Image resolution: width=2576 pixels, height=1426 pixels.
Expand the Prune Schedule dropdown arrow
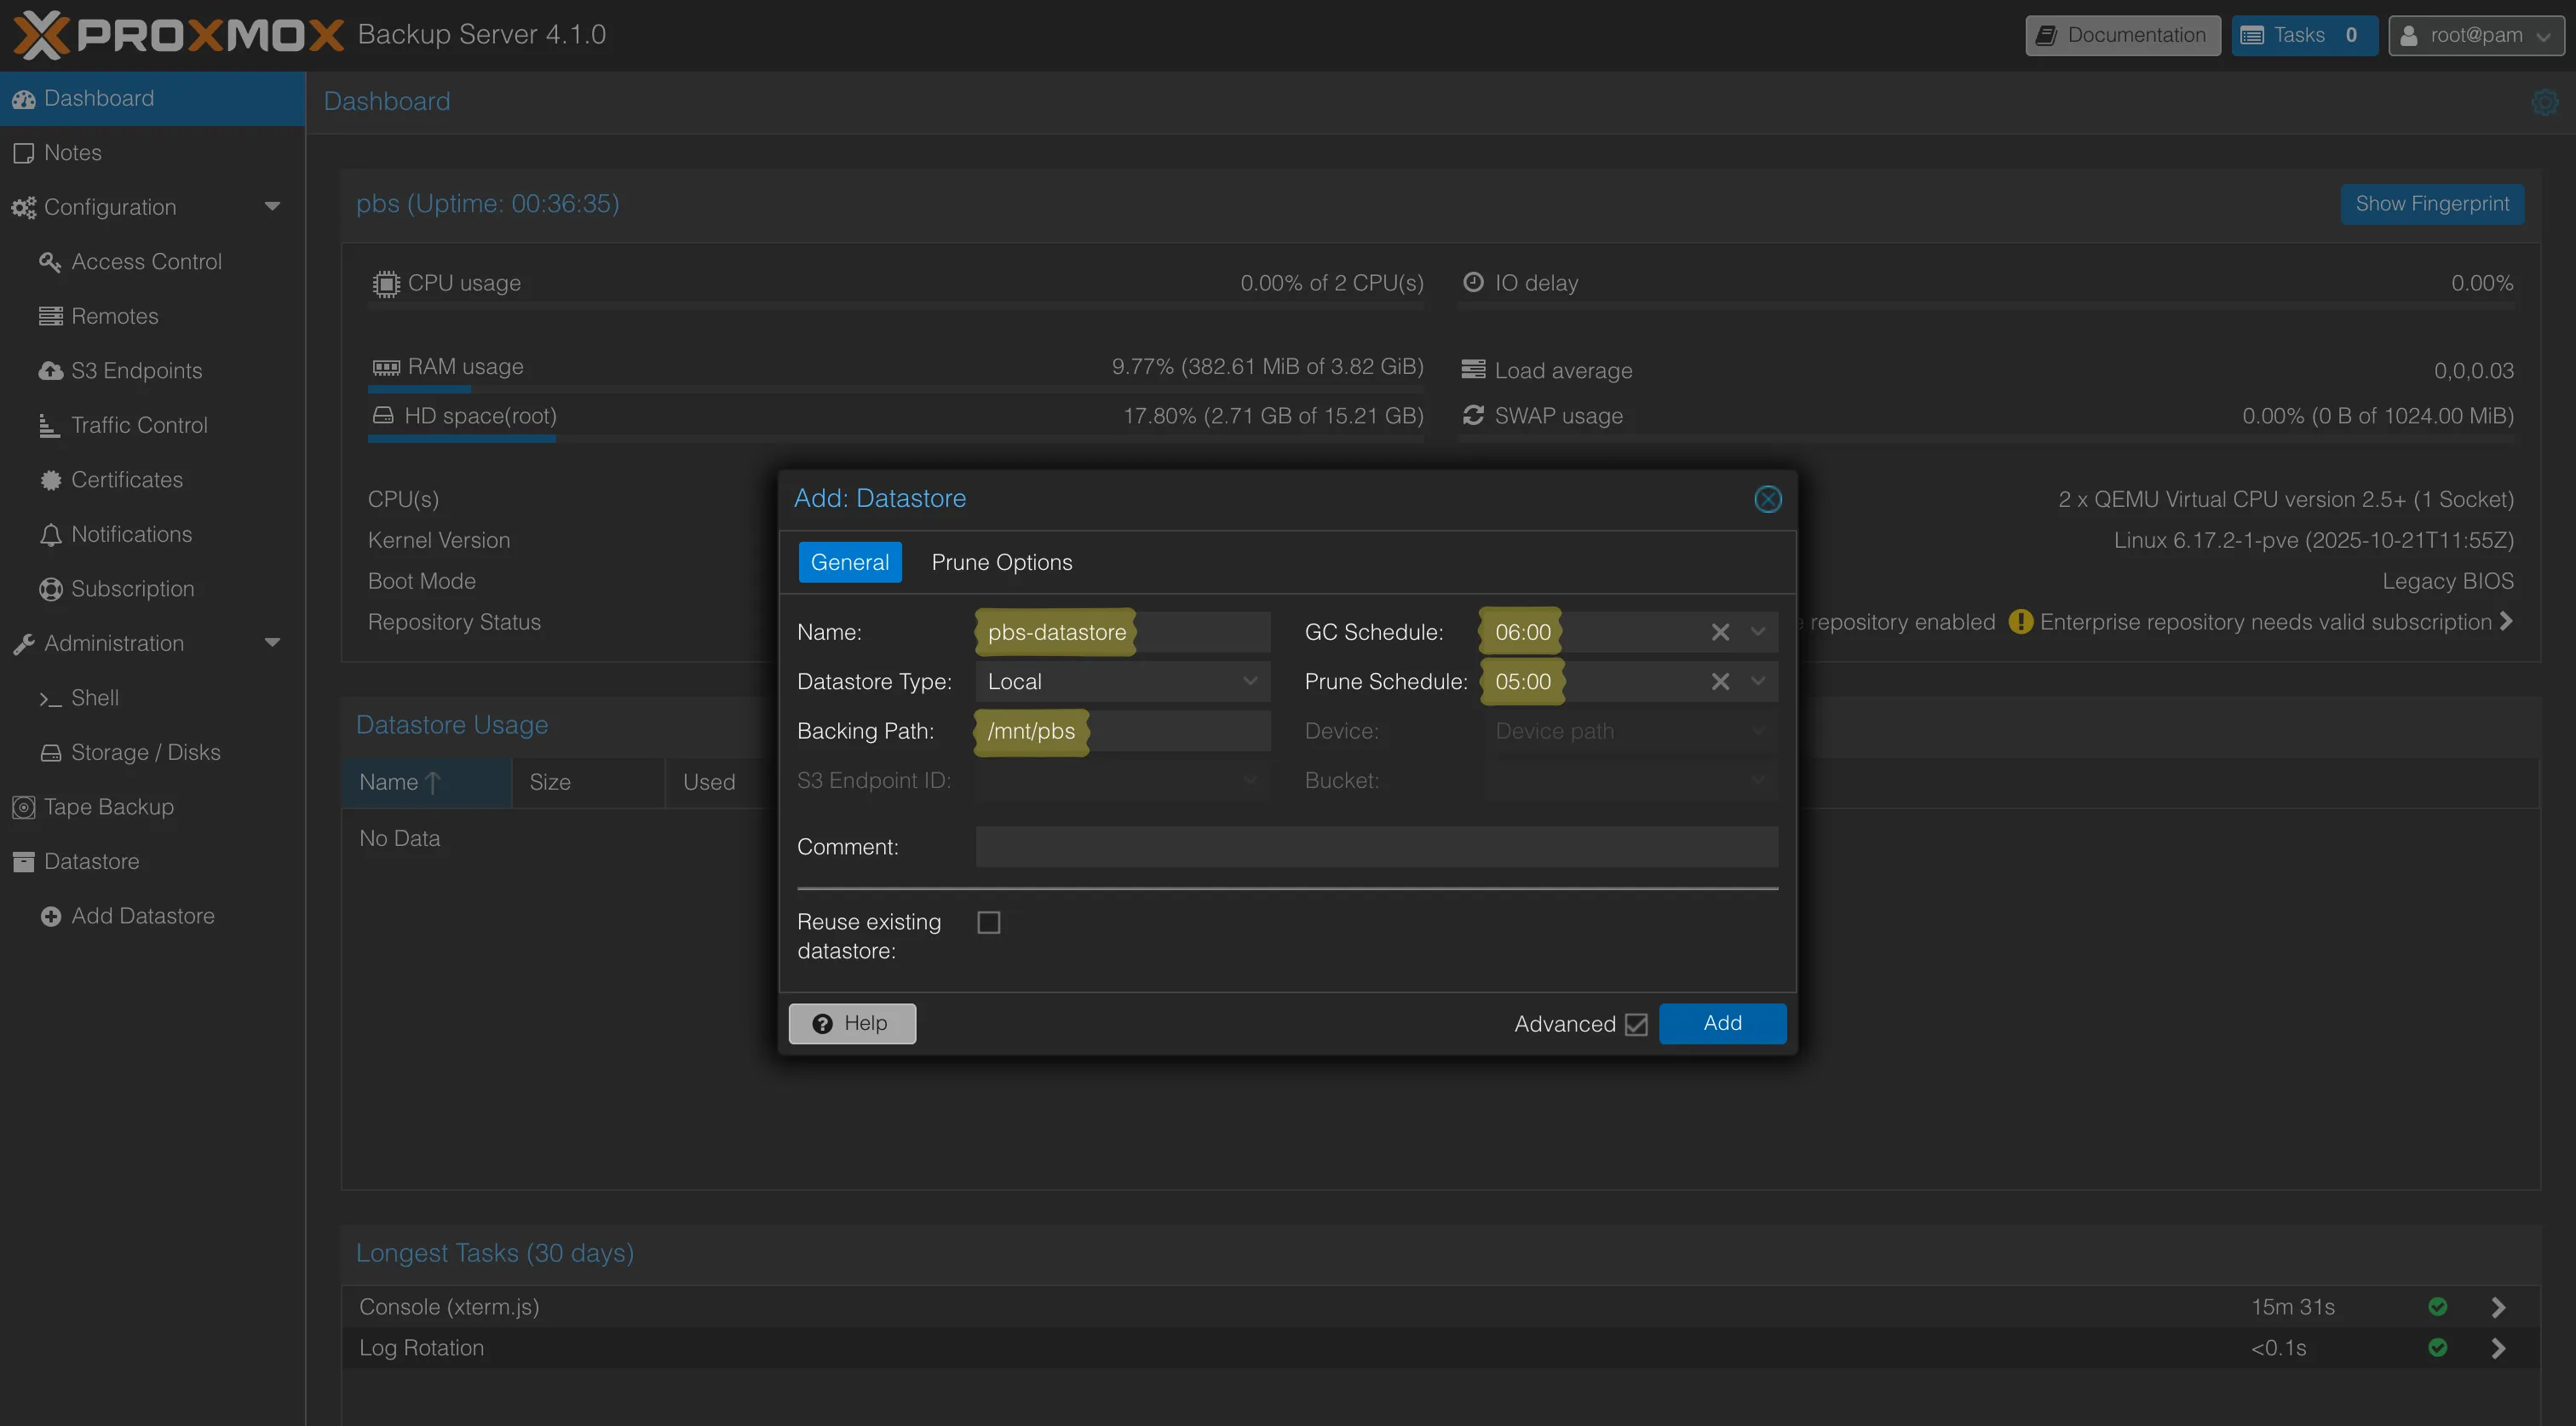[x=1757, y=682]
